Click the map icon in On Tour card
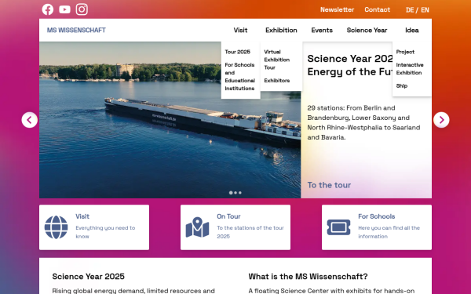This screenshot has width=471, height=294. [197, 227]
